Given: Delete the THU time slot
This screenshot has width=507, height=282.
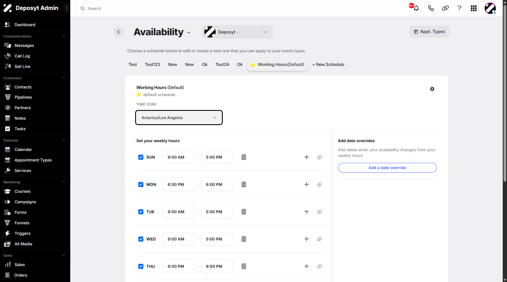Looking at the screenshot, I should 244,266.
